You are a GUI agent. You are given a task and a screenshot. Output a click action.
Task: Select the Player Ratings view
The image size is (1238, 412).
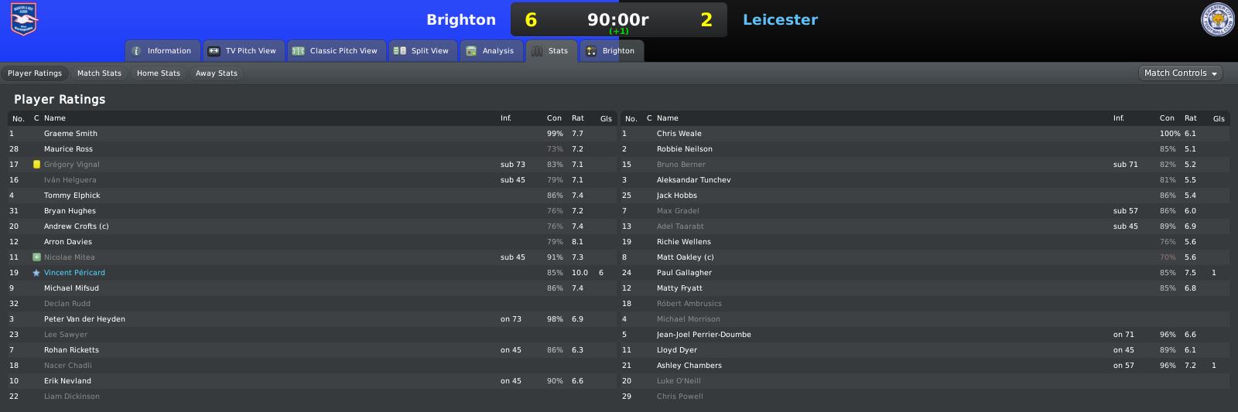point(35,73)
